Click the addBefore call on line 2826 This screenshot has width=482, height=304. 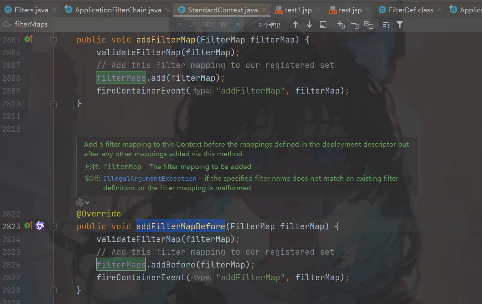173,265
